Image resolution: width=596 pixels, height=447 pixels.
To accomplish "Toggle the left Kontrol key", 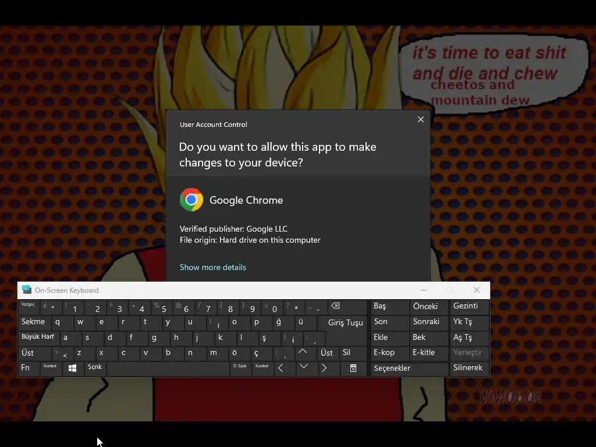I will coord(51,368).
